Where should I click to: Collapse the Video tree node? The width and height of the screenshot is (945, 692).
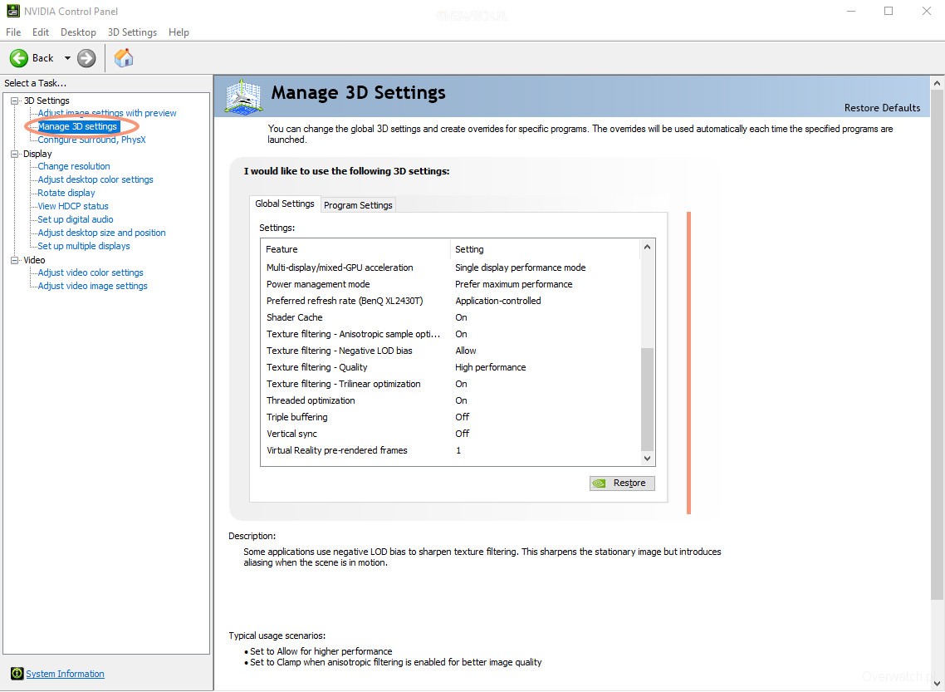[x=14, y=260]
